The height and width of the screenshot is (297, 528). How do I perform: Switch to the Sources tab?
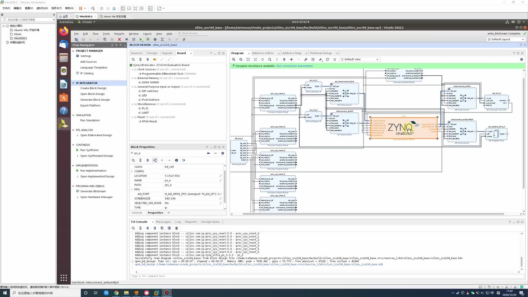pyautogui.click(x=137, y=53)
